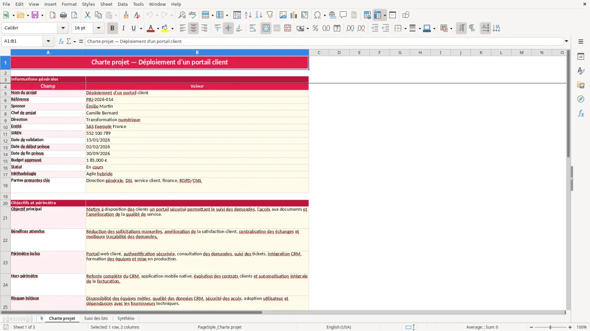Select the cell containing PRJ-2026-014
Image resolution: width=590 pixels, height=331 pixels.
click(197, 100)
